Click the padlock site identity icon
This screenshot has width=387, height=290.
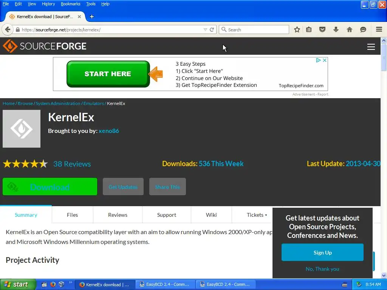point(17,29)
